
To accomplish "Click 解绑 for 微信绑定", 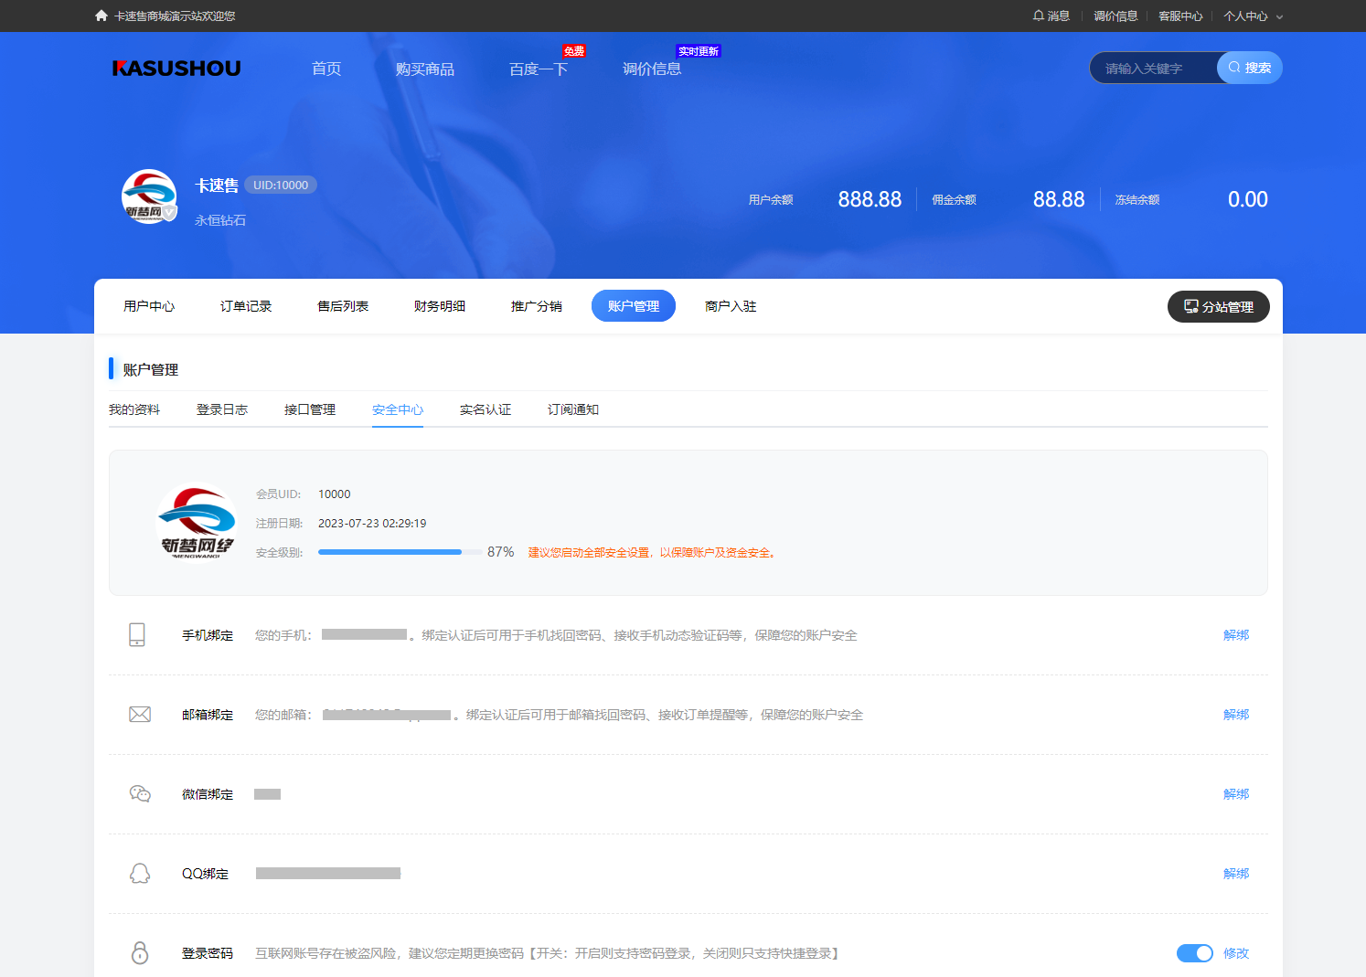I will click(1236, 794).
